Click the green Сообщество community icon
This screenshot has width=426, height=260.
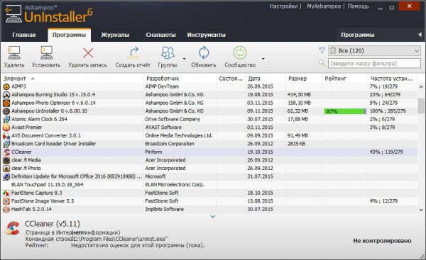[240, 53]
